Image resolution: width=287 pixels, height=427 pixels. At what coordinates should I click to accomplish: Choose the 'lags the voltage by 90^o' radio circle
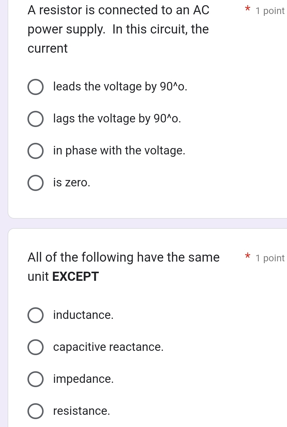35,119
